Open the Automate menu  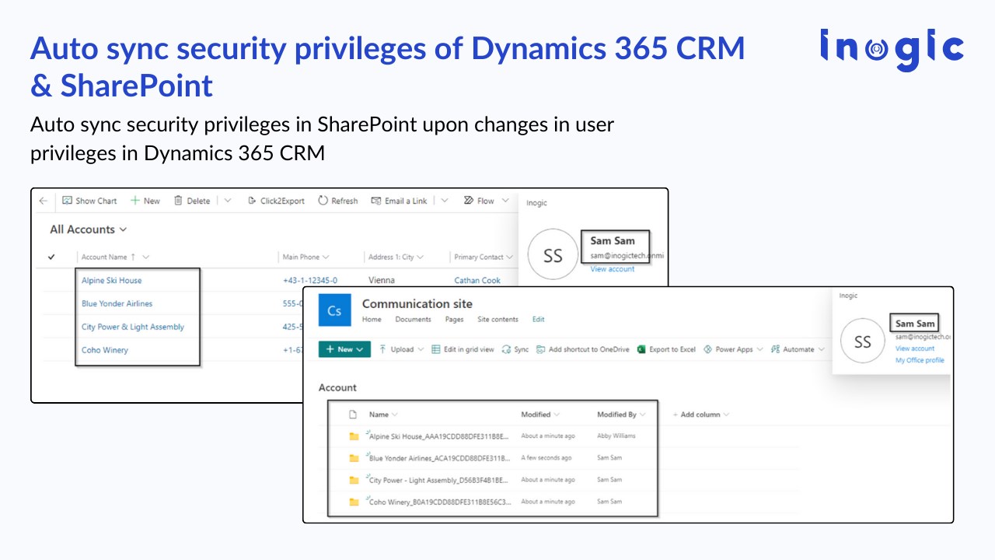pyautogui.click(x=798, y=349)
